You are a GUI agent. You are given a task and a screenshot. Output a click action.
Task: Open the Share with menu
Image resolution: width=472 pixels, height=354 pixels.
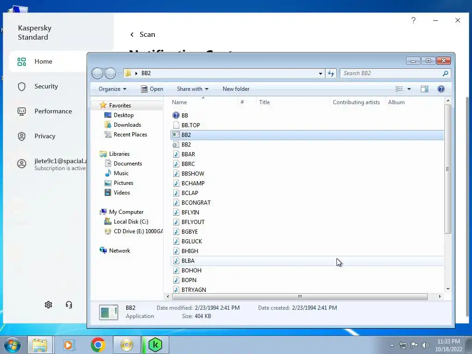pos(193,89)
